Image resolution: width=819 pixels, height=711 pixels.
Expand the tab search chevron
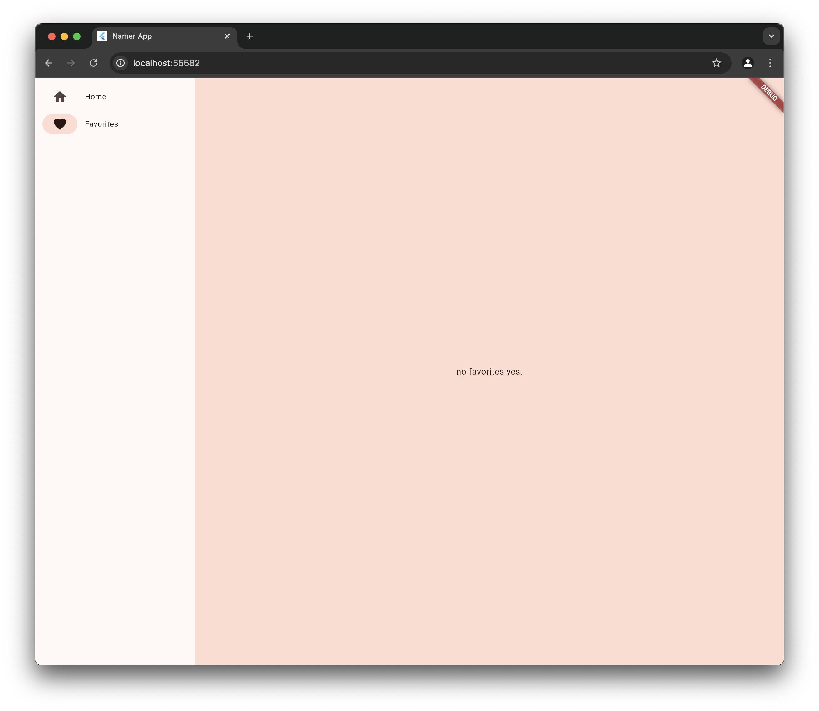[x=771, y=36]
